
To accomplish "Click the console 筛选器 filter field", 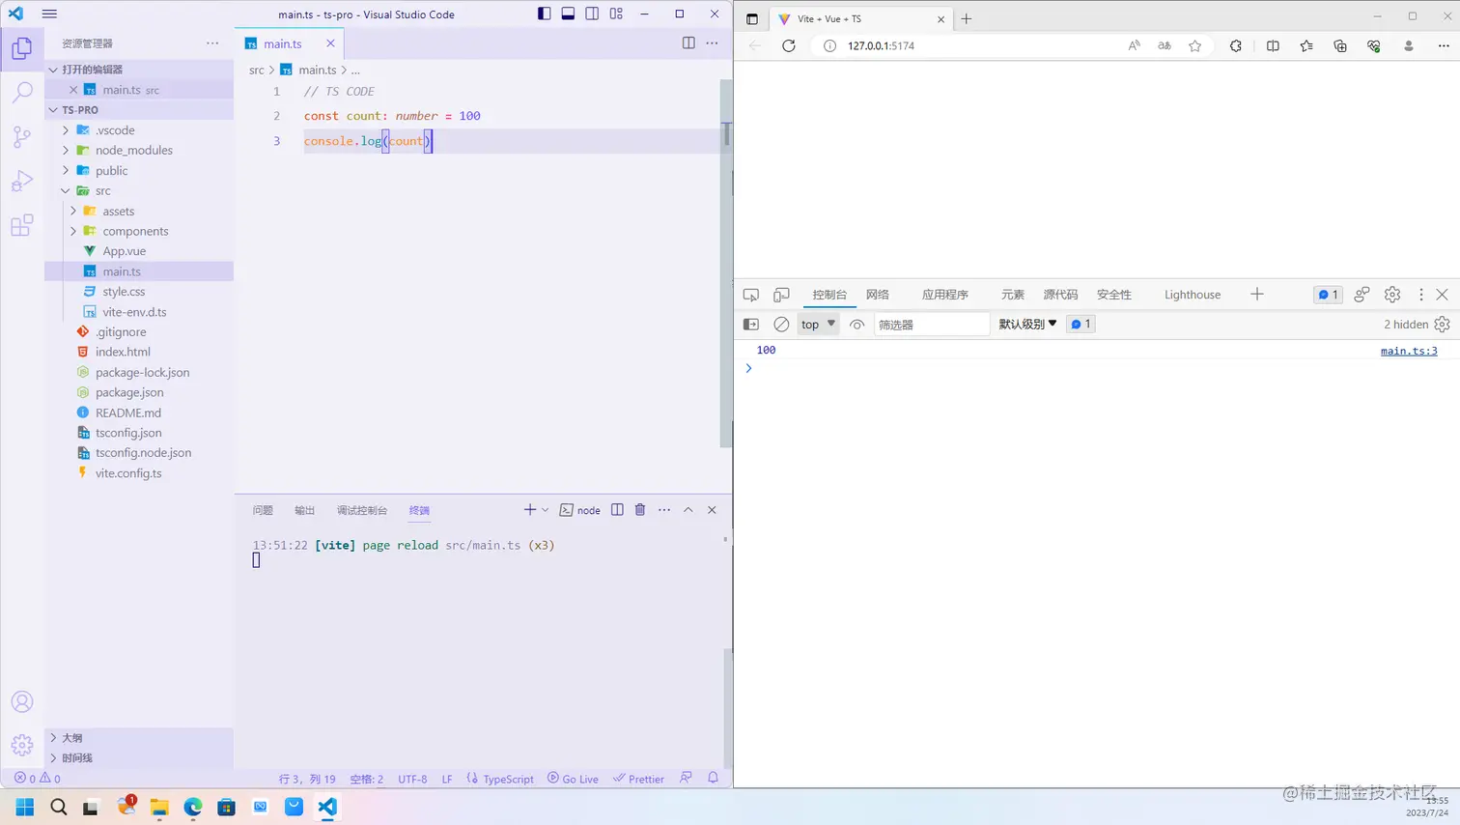I will (932, 325).
